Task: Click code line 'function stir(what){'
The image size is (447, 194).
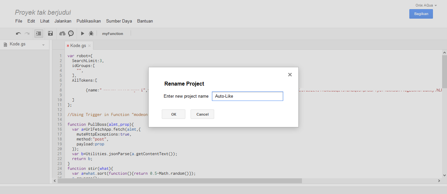Action: pos(90,169)
